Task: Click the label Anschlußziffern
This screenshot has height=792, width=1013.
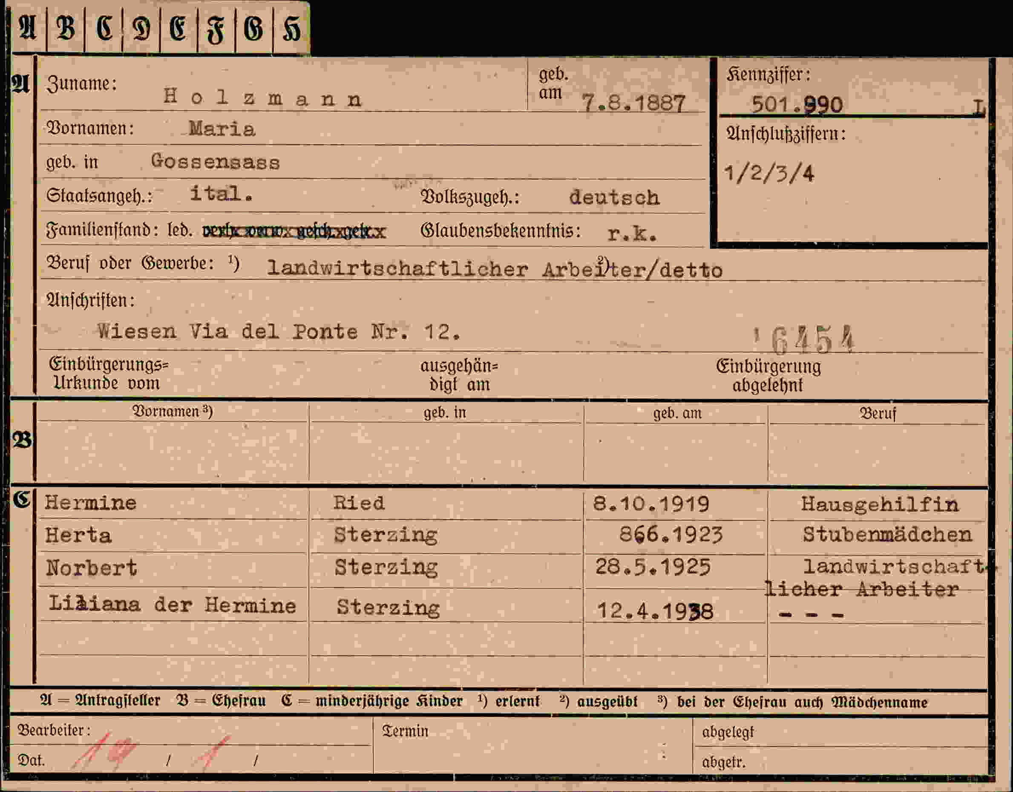Action: point(786,134)
